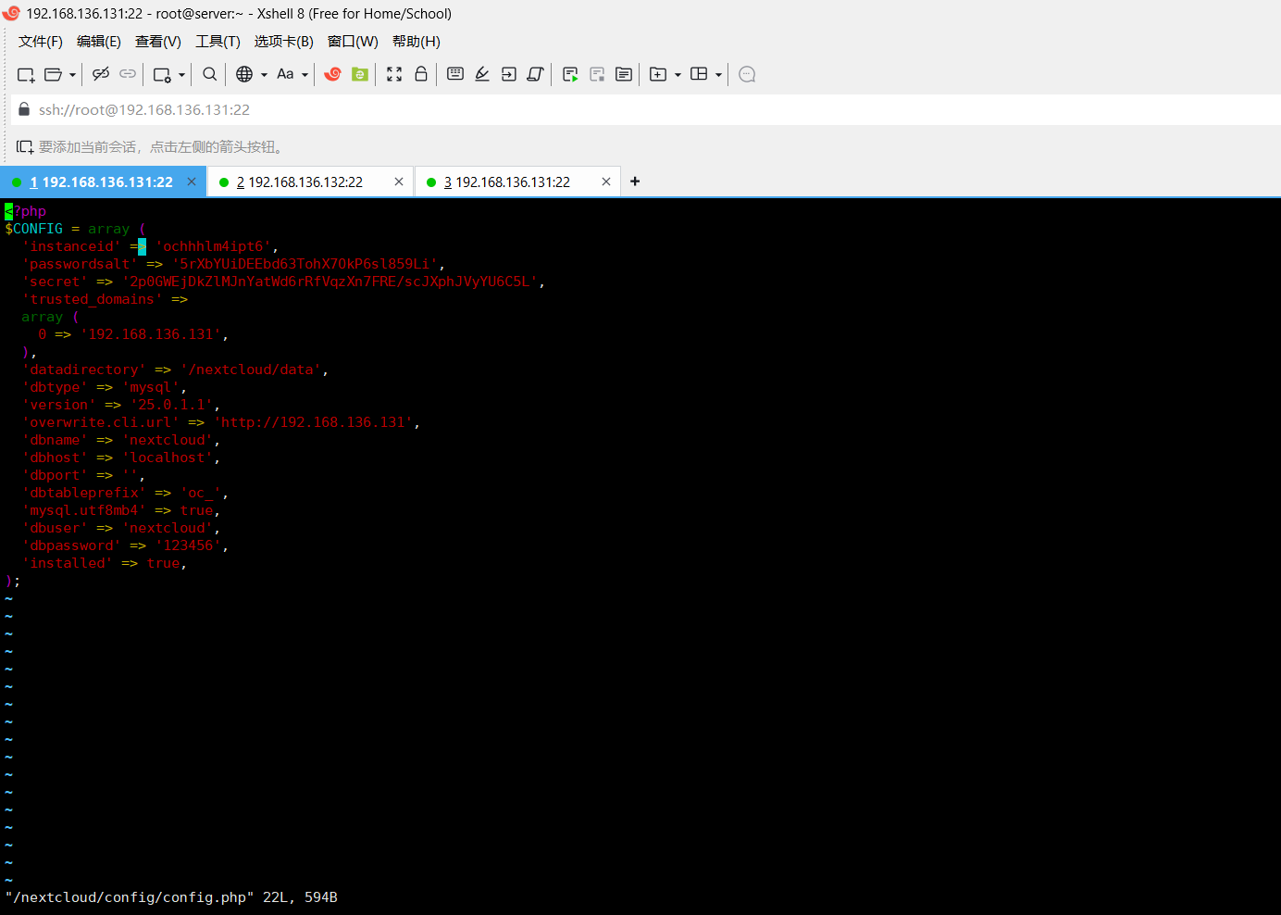The width and height of the screenshot is (1281, 915).
Task: Click the Script scroll icon
Action: pyautogui.click(x=535, y=74)
